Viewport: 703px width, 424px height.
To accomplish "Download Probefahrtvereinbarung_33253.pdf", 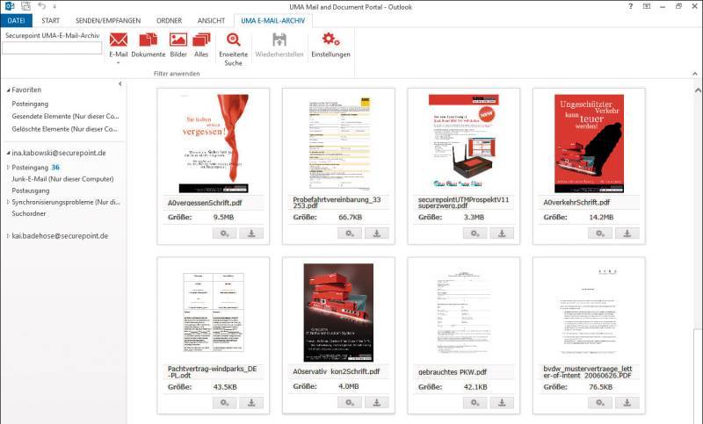I will click(x=377, y=234).
